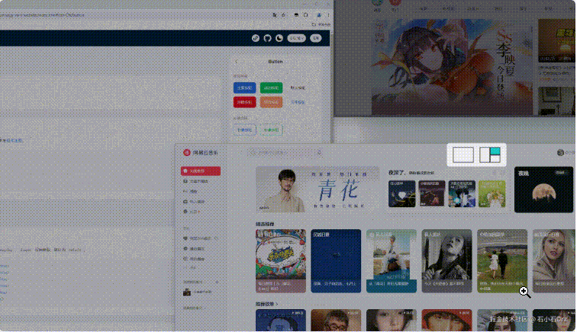This screenshot has height=332, width=577.
Task: Select the red highlighted sidebar item
Action: 201,171
